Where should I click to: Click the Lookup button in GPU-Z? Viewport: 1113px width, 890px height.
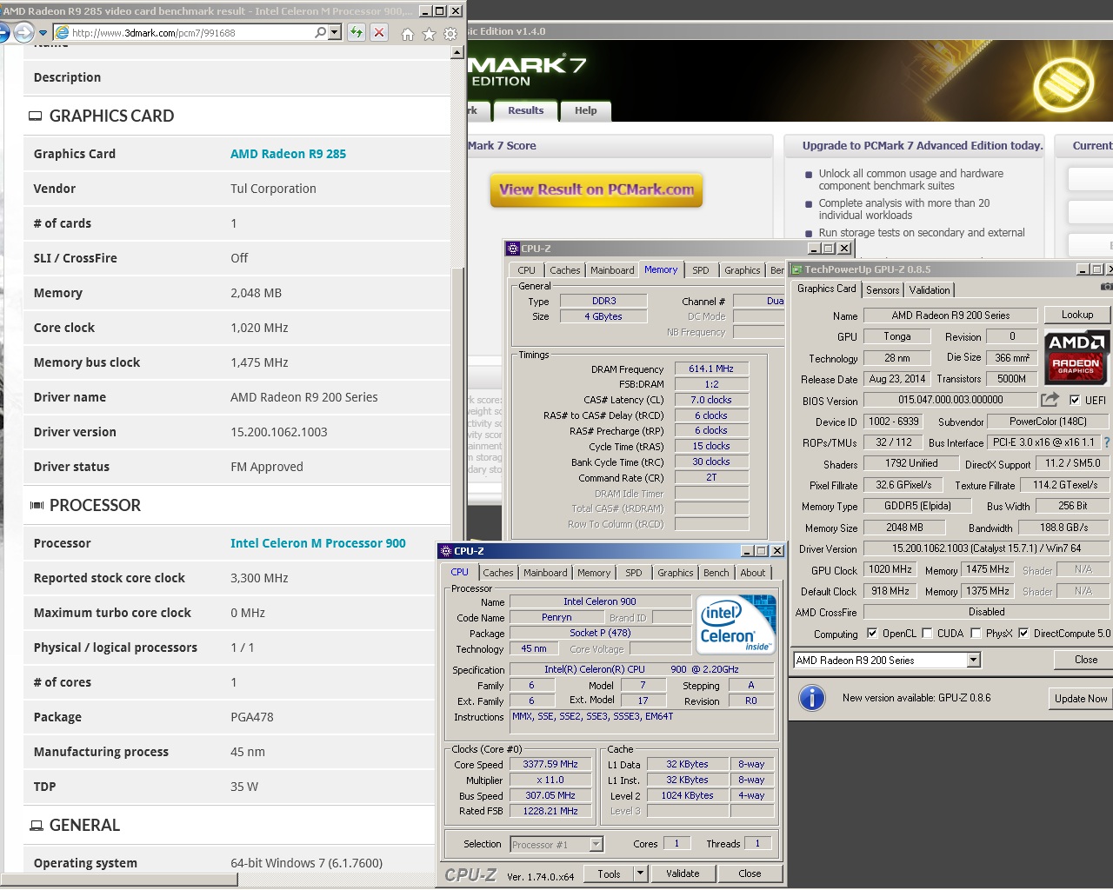[x=1077, y=315]
